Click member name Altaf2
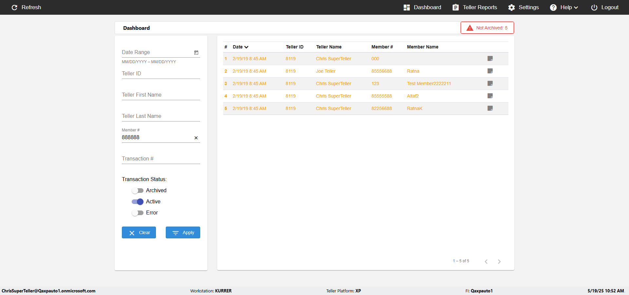Screen dimensions: 629x295 [413, 96]
